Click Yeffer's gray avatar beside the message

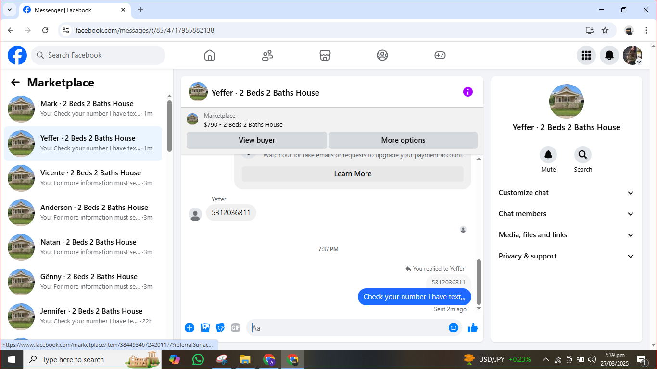coord(195,214)
